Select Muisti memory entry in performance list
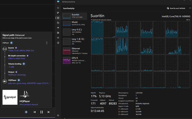192x119 pixels. click(75, 23)
